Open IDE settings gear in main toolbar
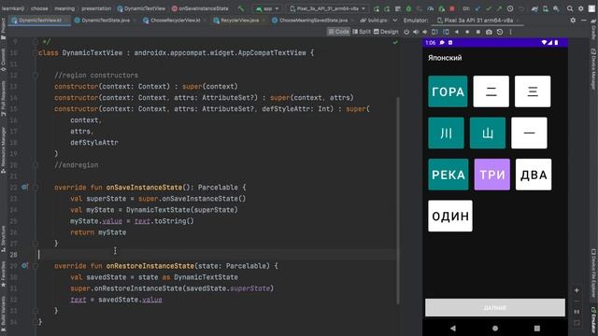The height and width of the screenshot is (336, 598). (581, 8)
